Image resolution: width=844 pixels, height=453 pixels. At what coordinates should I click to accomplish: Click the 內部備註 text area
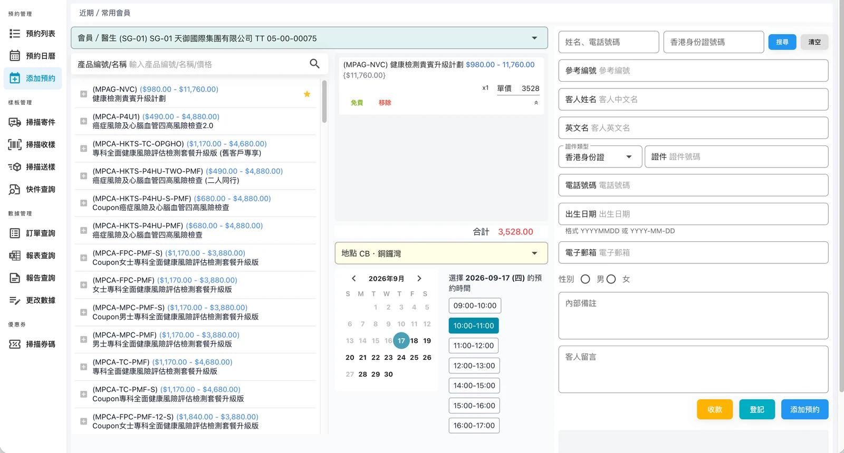(693, 316)
